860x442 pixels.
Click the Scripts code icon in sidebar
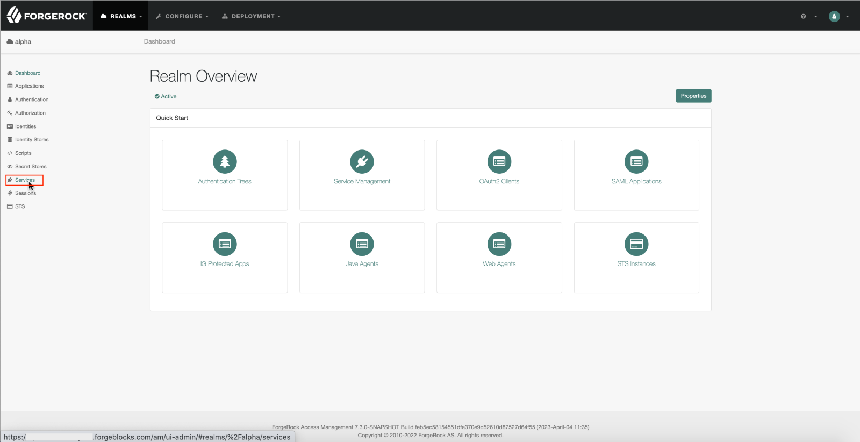click(x=10, y=153)
